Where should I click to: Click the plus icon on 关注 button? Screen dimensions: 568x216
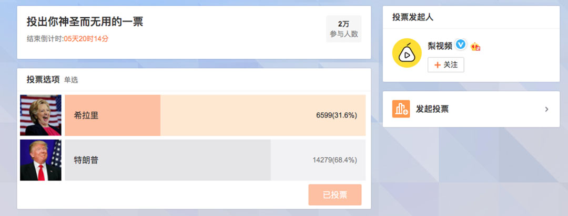click(438, 65)
